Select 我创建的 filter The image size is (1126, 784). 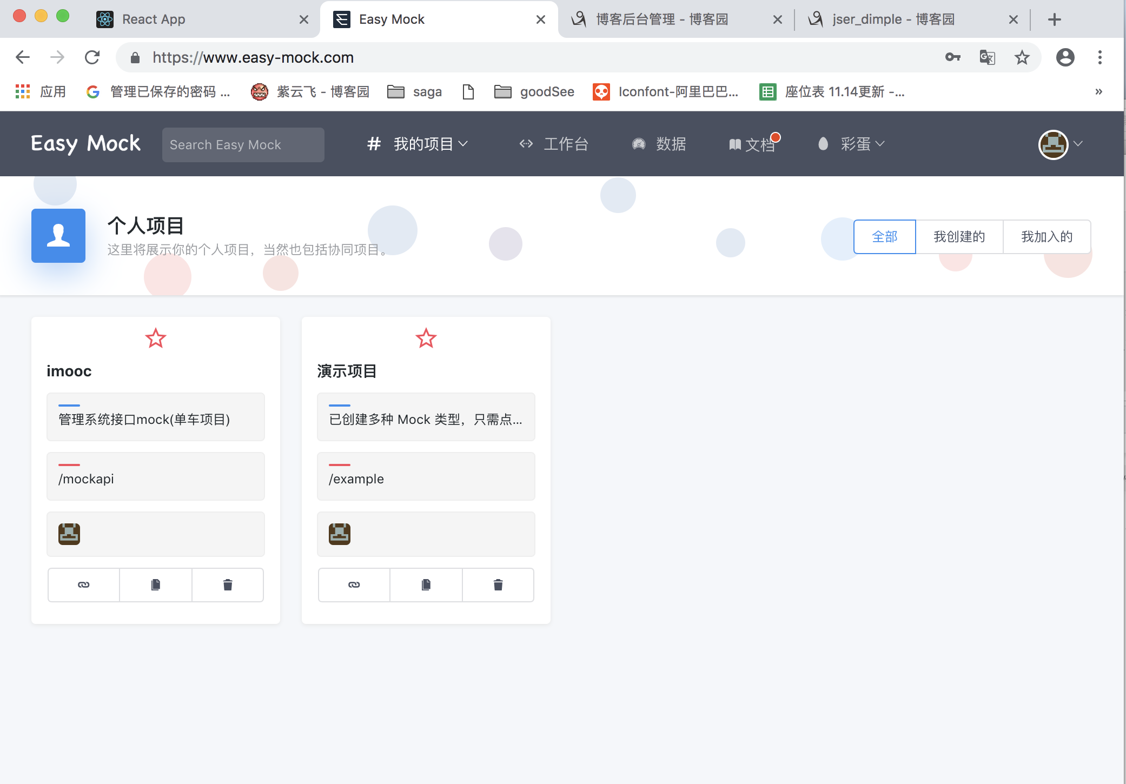click(959, 237)
